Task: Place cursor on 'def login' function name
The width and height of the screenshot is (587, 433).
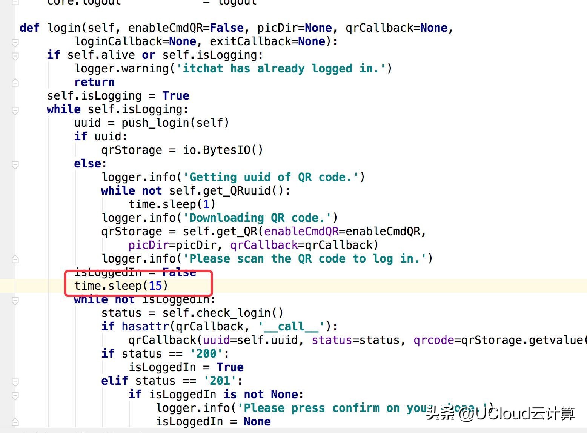Action: tap(64, 28)
